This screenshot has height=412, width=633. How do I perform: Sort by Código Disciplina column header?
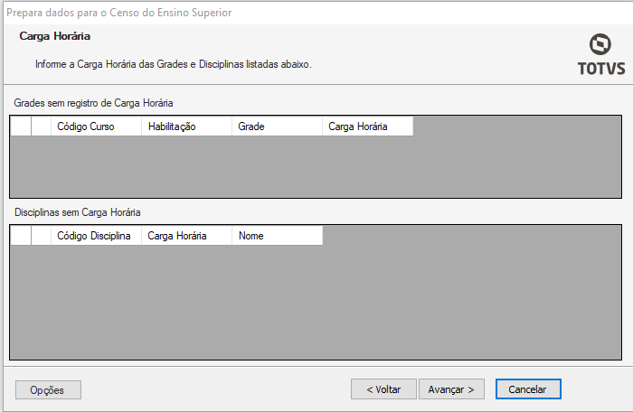click(96, 236)
